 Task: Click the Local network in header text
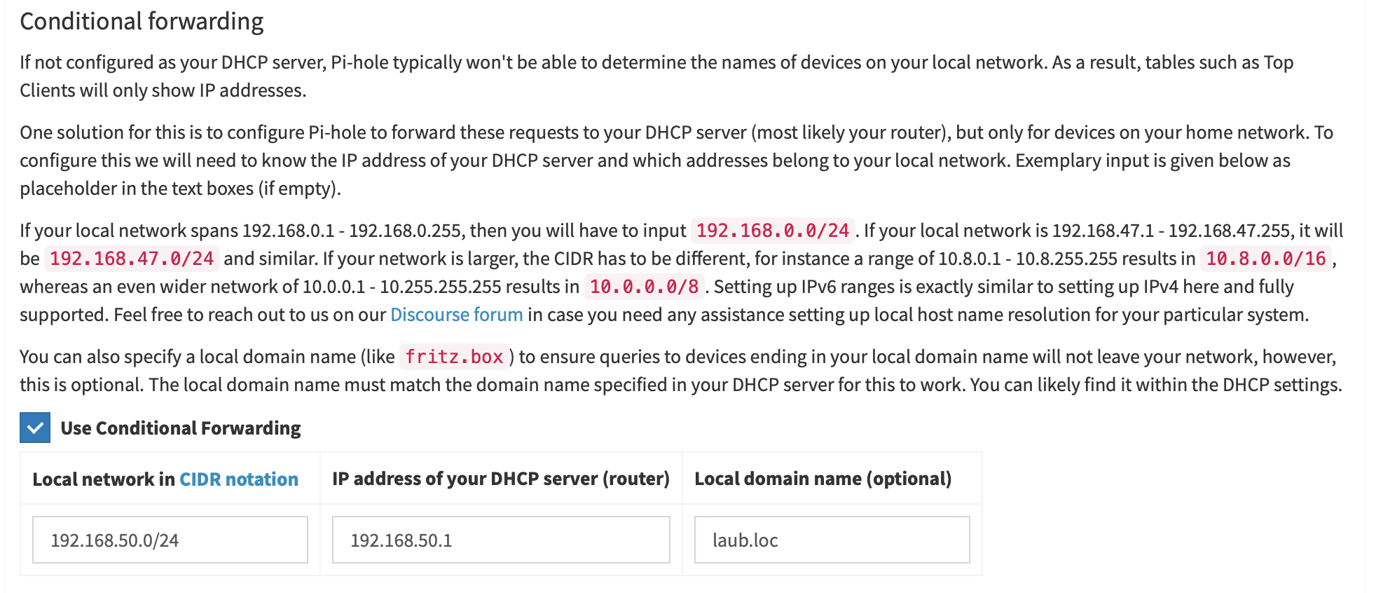point(104,479)
